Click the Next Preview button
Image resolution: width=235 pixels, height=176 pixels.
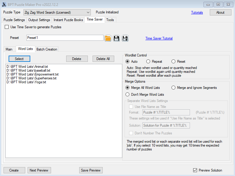point(39,170)
